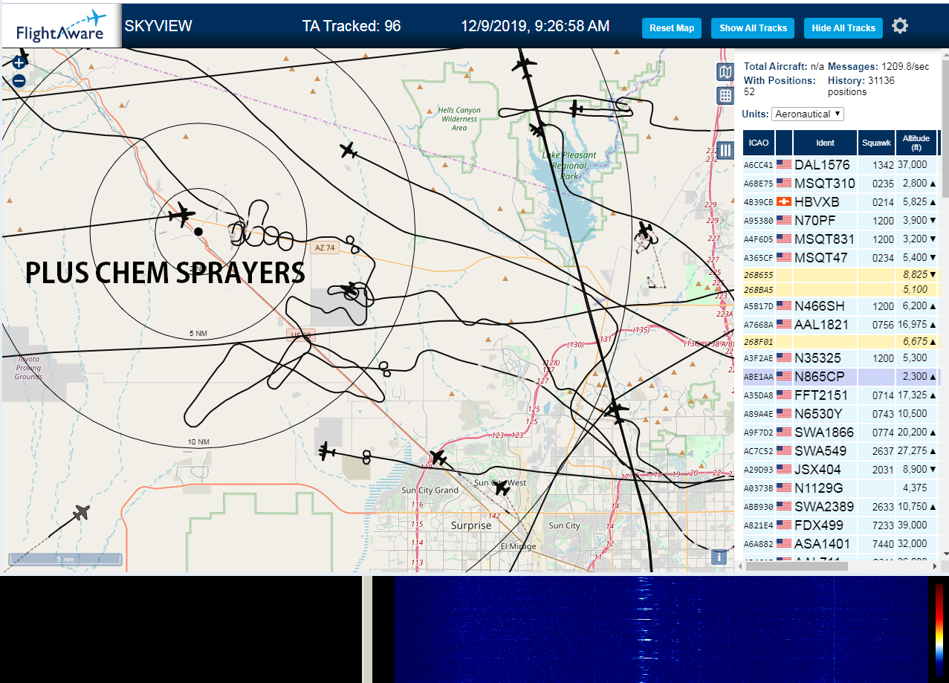Screen dimensions: 949x683
Task: Click Hide All Tracks
Action: tap(843, 28)
